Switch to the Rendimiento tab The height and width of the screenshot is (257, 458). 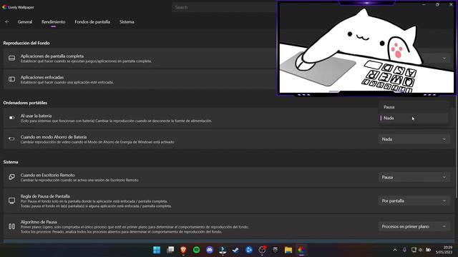tap(54, 22)
